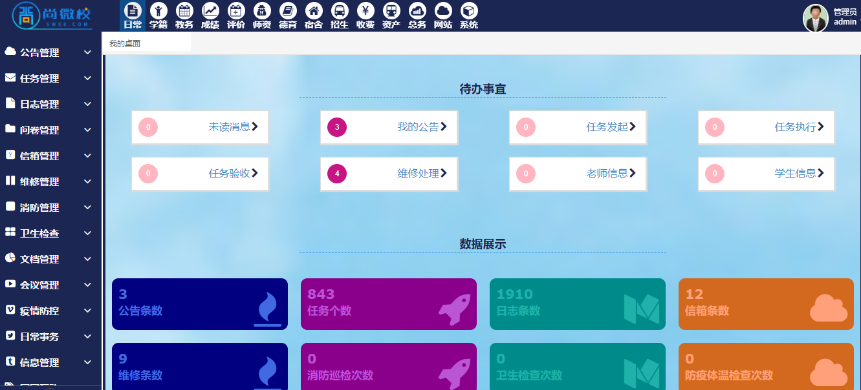Open 信息管理 sidebar menu
Viewport: 861px width, 390px height.
point(50,362)
